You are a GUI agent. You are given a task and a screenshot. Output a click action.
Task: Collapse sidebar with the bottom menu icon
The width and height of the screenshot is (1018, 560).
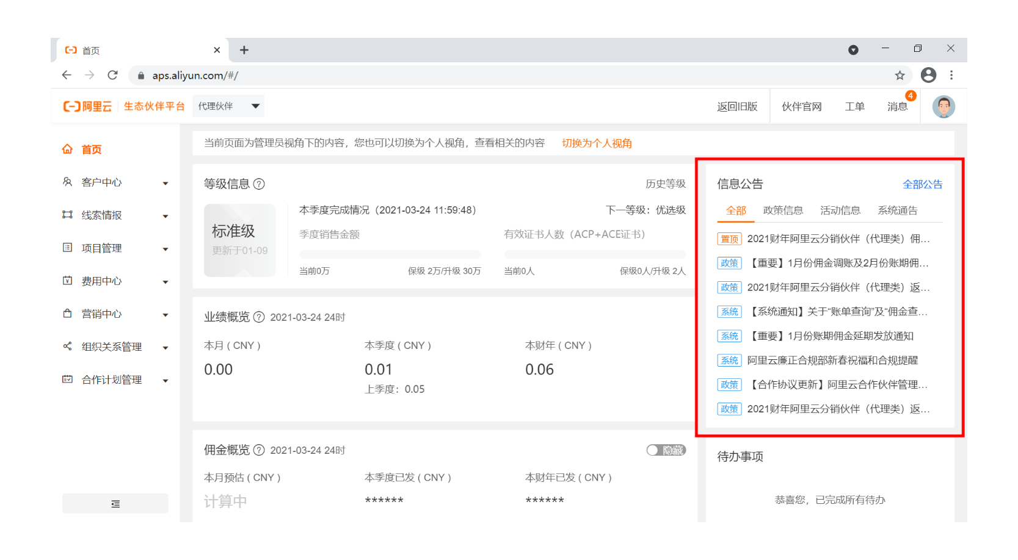click(115, 504)
